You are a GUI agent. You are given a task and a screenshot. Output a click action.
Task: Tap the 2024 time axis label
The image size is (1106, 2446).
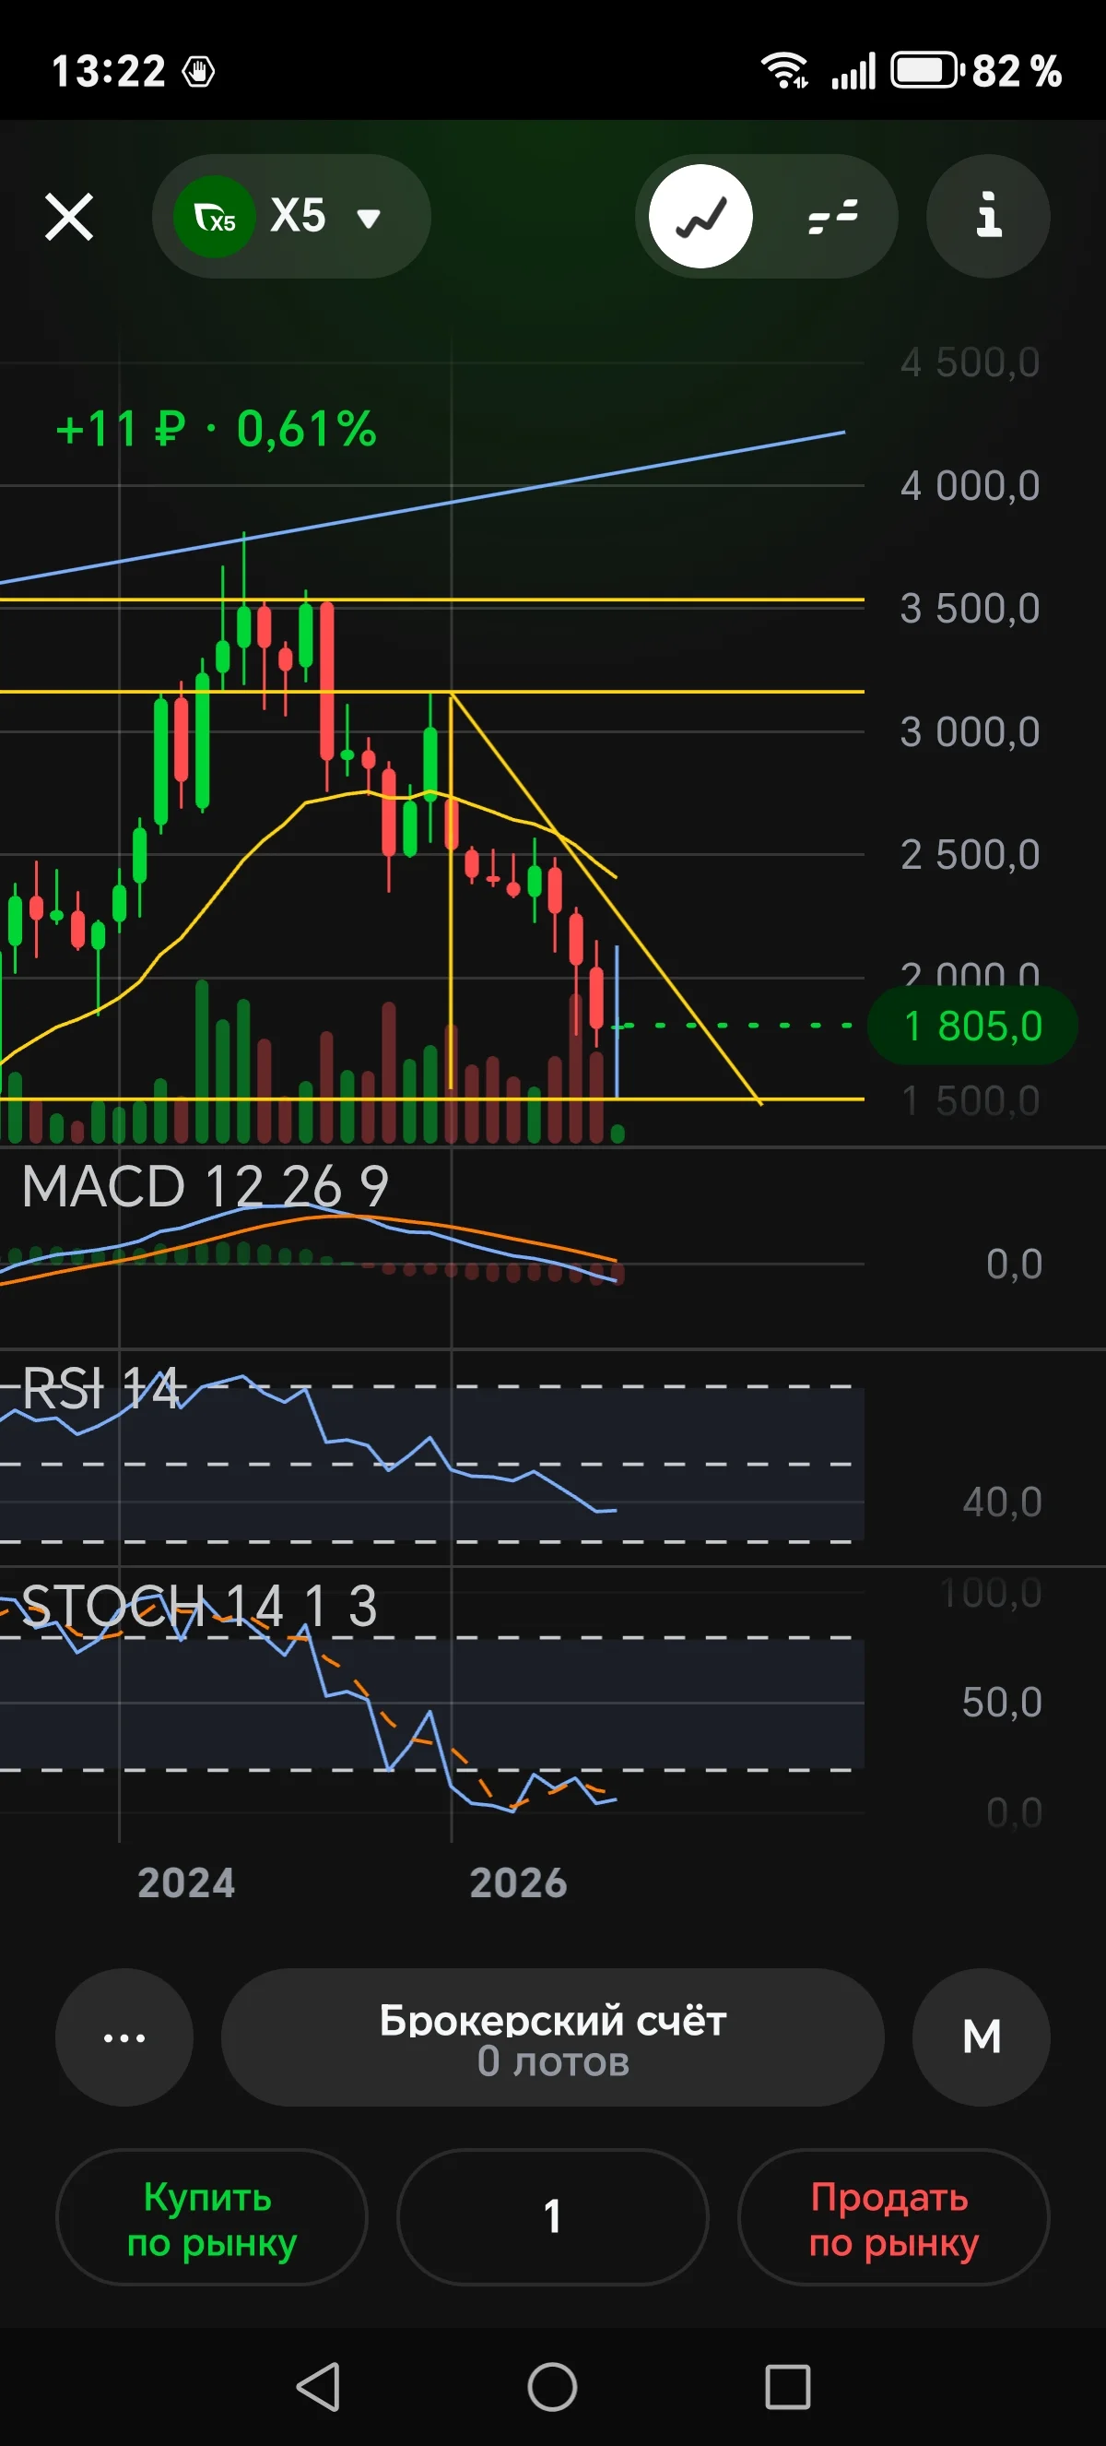[186, 1883]
